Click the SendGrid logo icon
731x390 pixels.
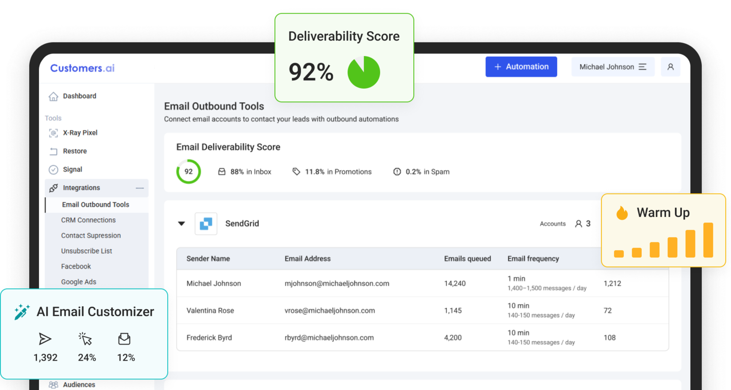point(206,224)
